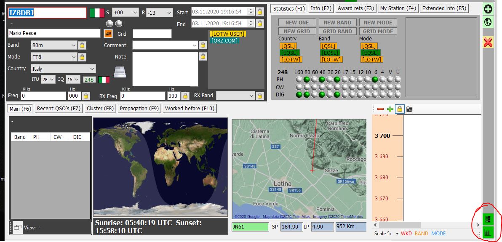The image size is (502, 242).
Task: Switch to the Info (F2) tab
Action: [321, 8]
